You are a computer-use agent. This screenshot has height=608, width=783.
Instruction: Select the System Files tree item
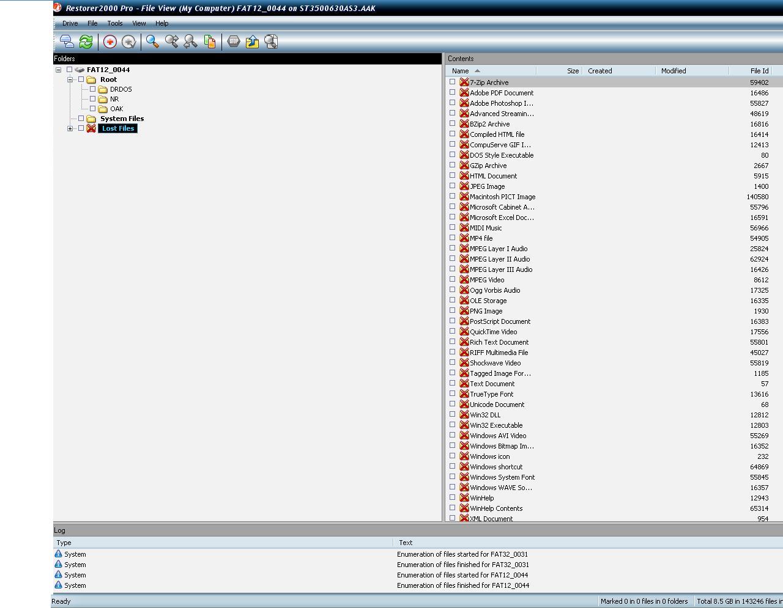122,119
